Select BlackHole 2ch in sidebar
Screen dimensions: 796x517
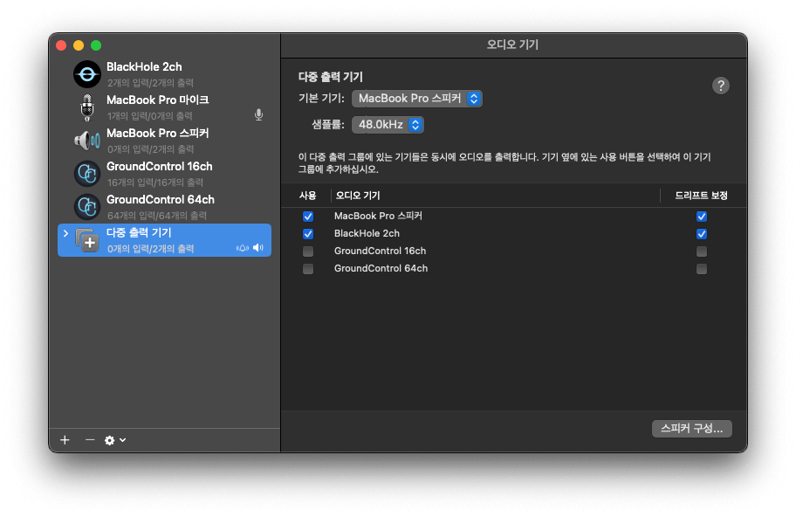[164, 74]
